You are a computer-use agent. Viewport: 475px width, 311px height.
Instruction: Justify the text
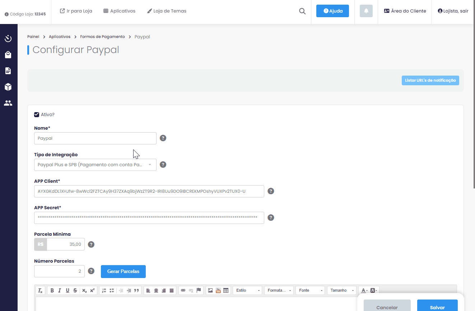pyautogui.click(x=172, y=290)
